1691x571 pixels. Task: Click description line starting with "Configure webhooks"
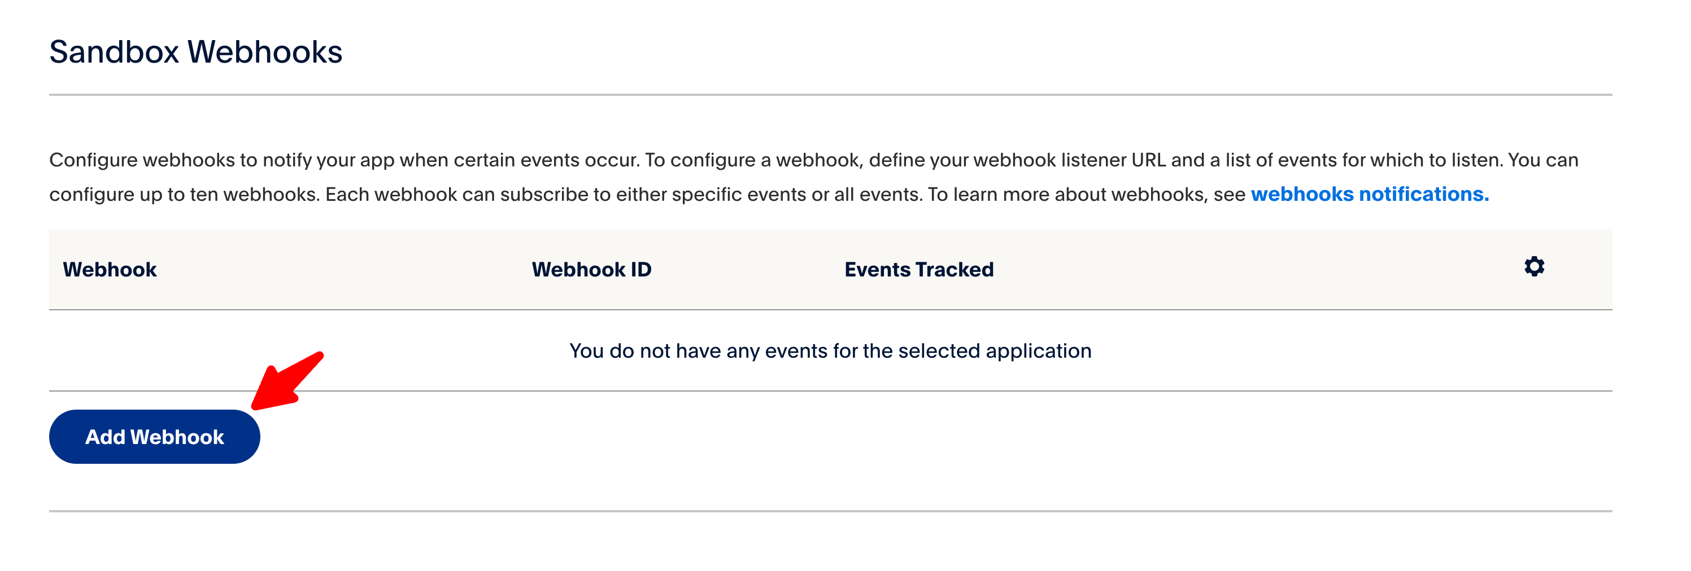(x=813, y=160)
